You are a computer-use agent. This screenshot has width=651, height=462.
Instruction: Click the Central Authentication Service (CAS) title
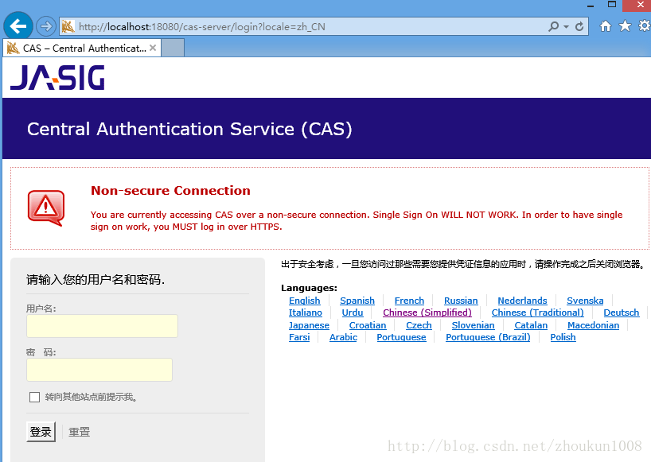(x=189, y=129)
